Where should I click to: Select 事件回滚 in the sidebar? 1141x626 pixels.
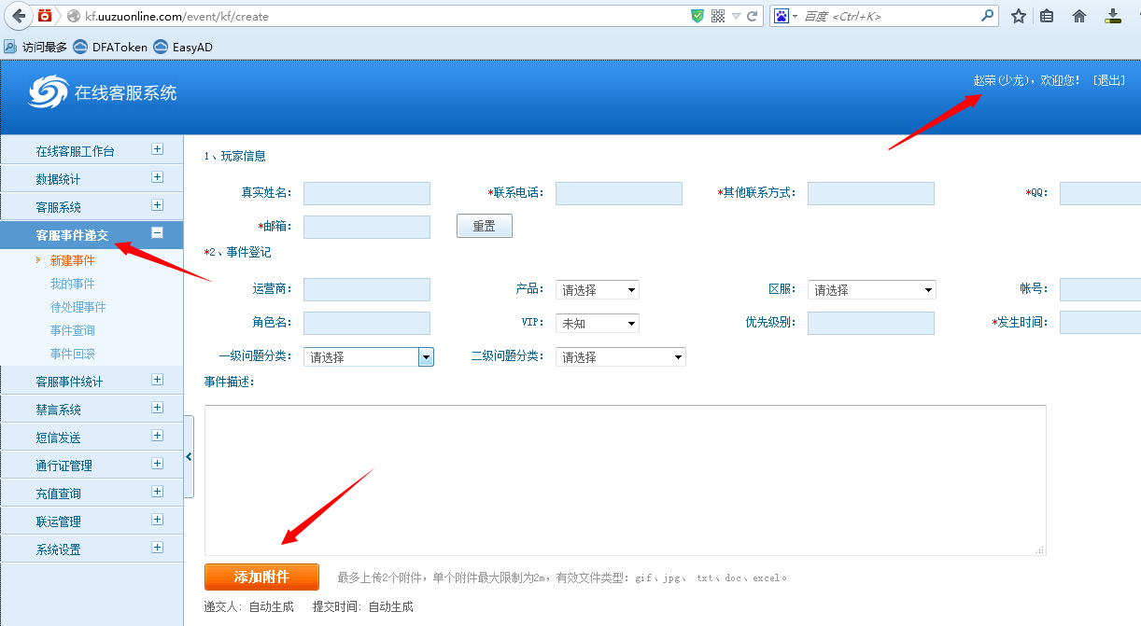coord(72,354)
